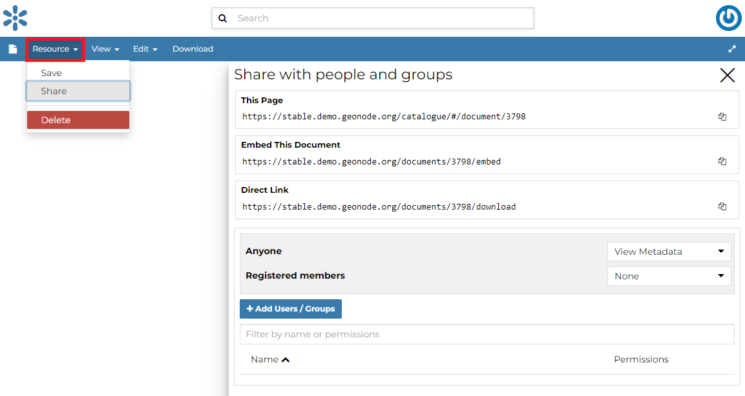The image size is (745, 396).
Task: Click the fullscreen expand icon
Action: coord(731,48)
